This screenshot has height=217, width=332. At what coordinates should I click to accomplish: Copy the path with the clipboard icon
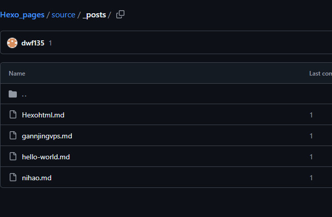click(x=120, y=15)
